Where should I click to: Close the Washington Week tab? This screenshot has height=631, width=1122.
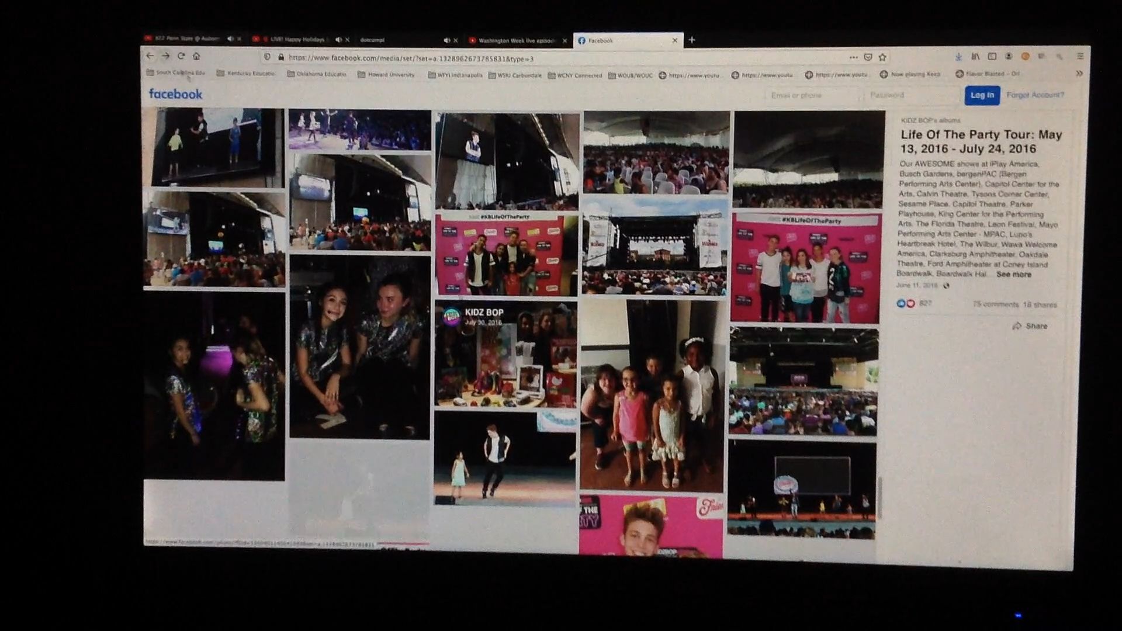(565, 41)
